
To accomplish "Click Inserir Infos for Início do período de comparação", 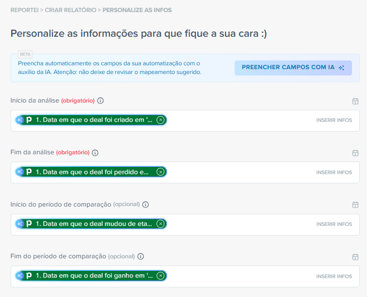I will [x=334, y=224].
